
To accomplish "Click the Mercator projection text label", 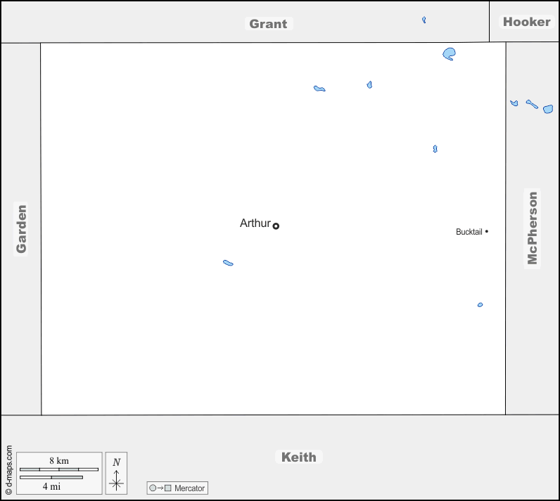I will 189,488.
